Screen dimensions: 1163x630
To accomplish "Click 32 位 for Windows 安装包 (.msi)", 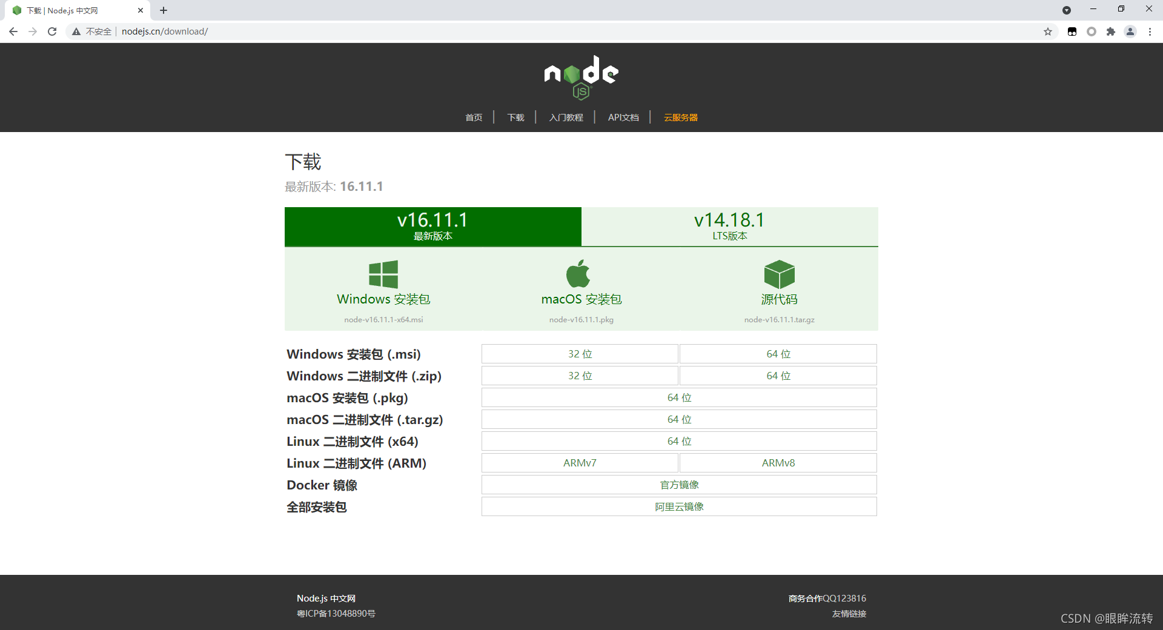I will pos(580,354).
